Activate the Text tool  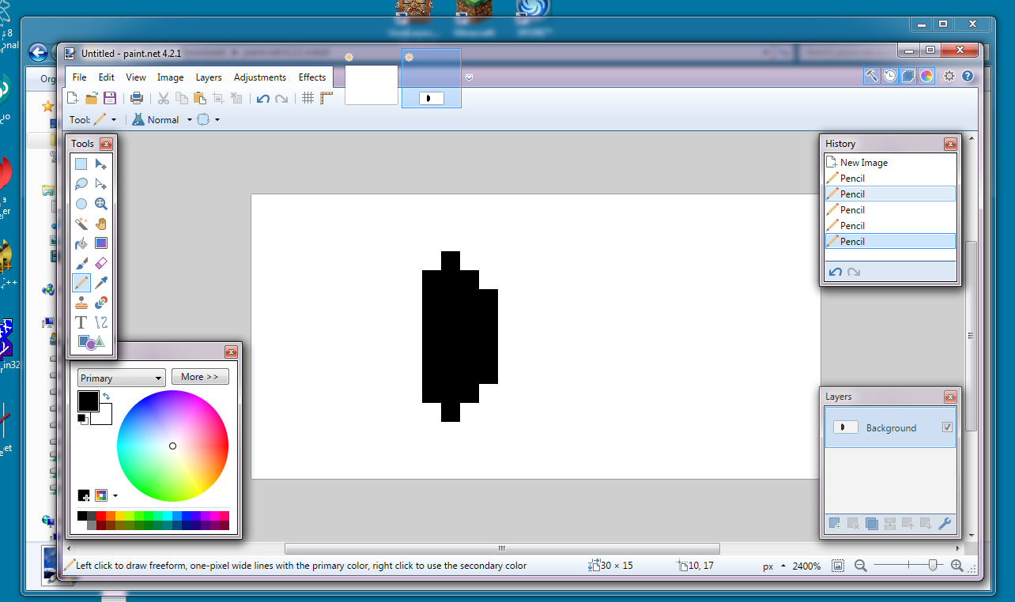[x=81, y=322]
